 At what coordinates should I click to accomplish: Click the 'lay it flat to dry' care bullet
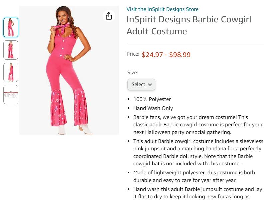point(198,193)
